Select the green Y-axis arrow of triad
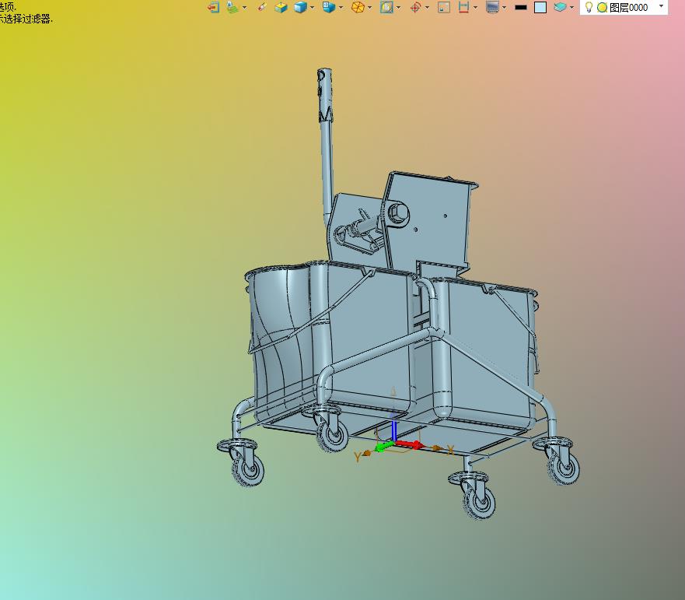This screenshot has height=600, width=685. tap(383, 447)
